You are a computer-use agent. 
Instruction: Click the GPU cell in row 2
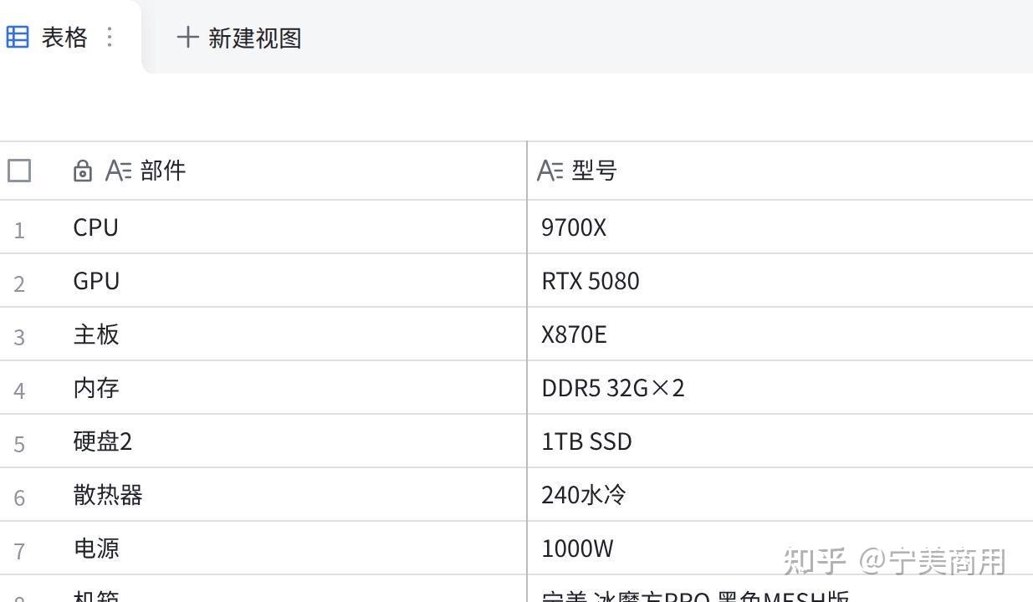(299, 280)
